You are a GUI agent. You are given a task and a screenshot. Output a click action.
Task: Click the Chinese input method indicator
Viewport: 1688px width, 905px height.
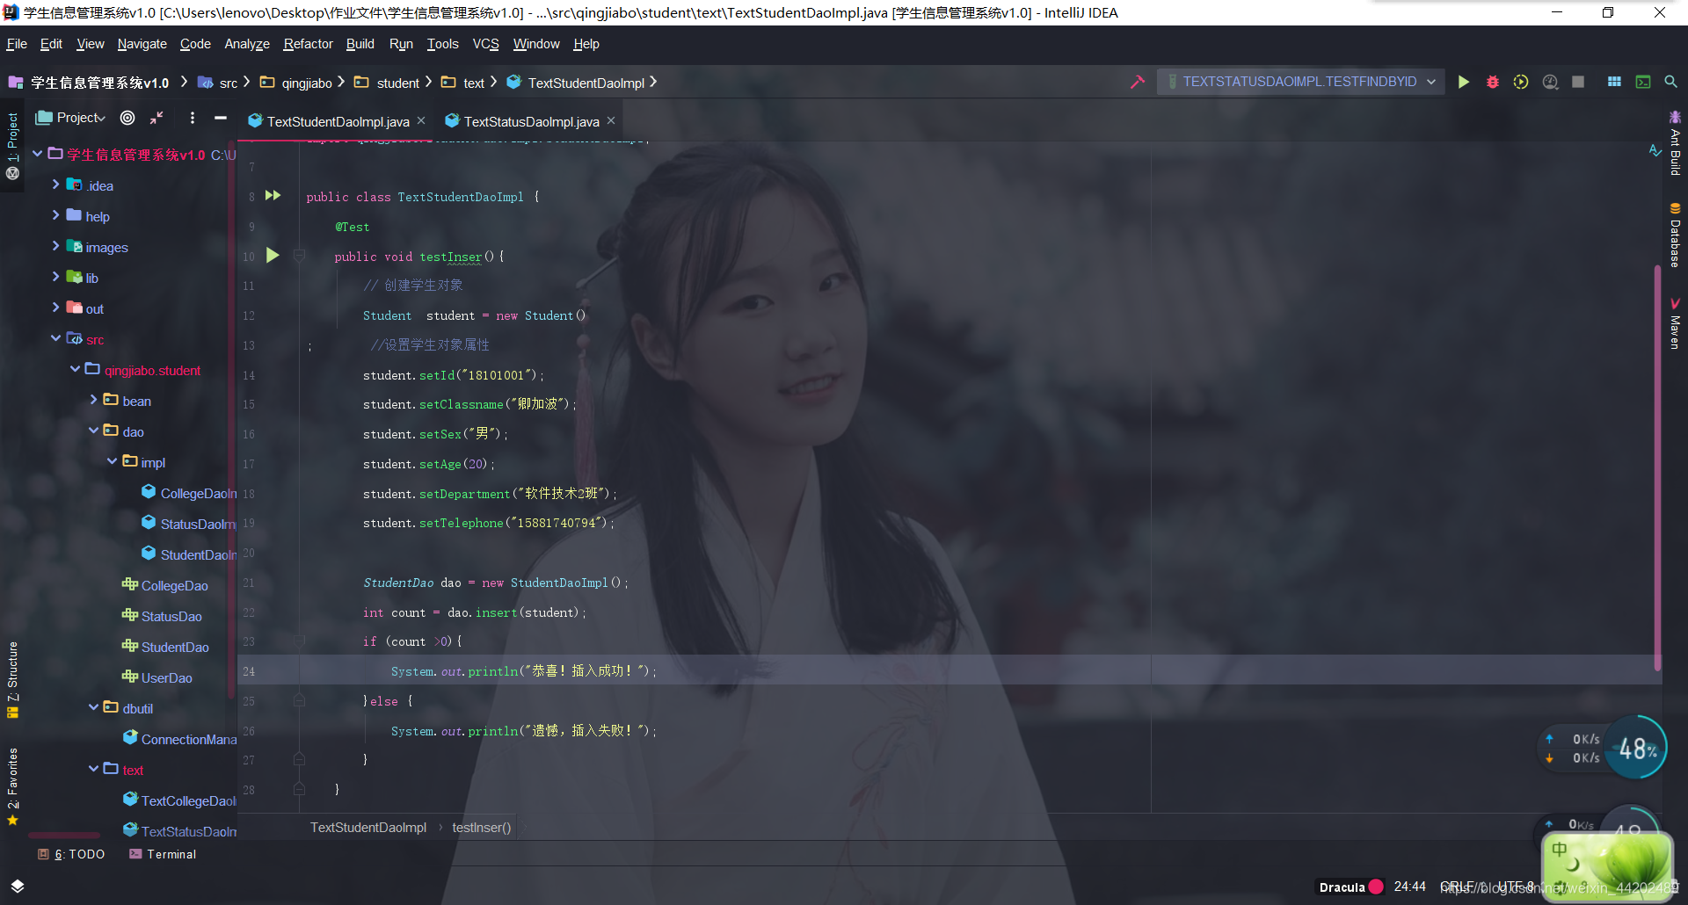[1559, 850]
